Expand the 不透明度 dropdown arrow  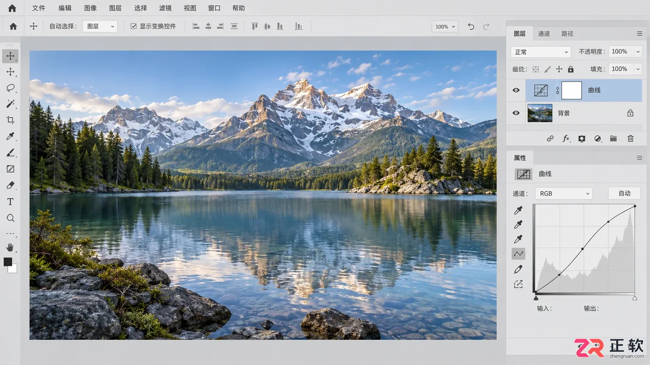pyautogui.click(x=638, y=52)
